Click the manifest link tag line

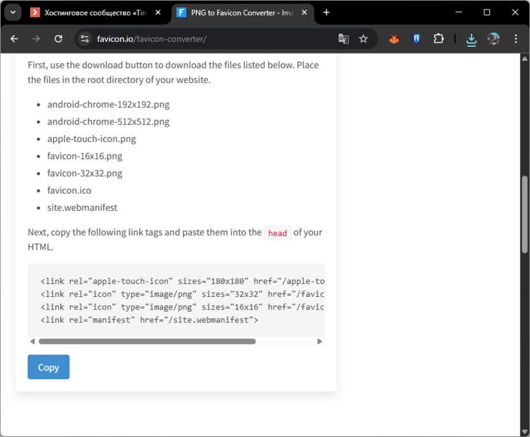point(150,320)
